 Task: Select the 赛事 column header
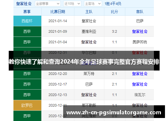click(x=27, y=12)
